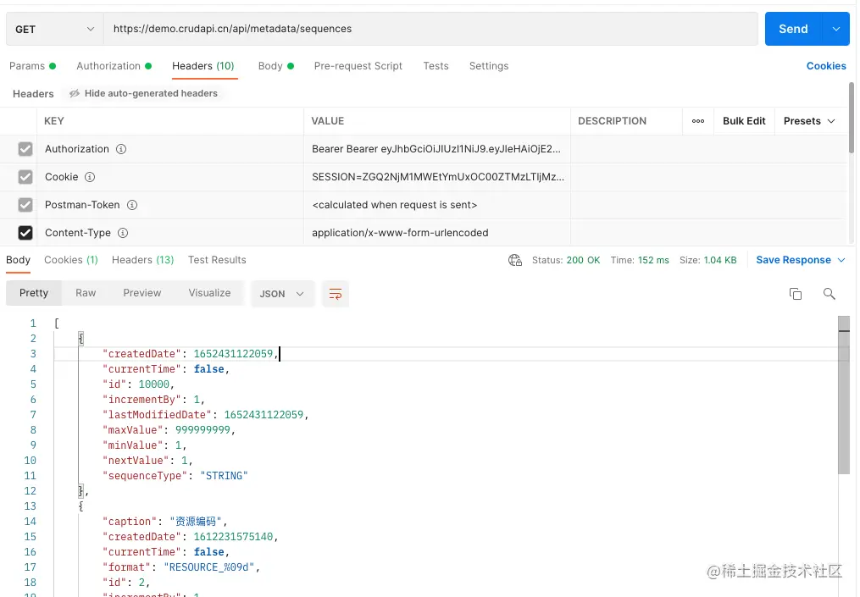Click the "format": "RESOURCE_%09d" line
860x597 pixels.
181,567
